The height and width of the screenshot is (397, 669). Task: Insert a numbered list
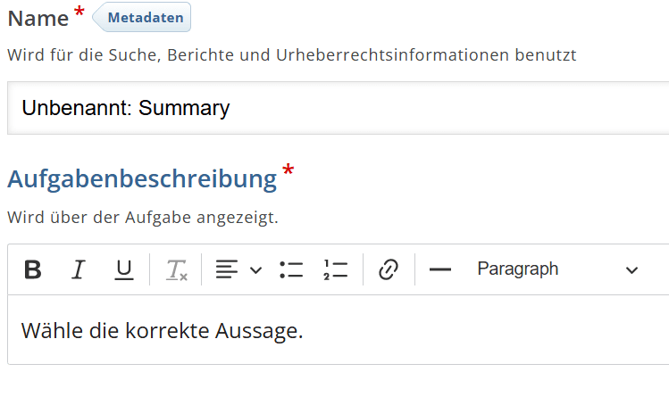coord(335,269)
